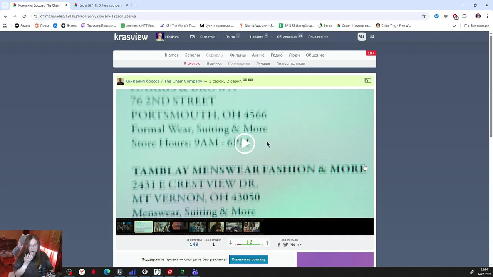Open Microsoft Teams from taskbar

(195, 272)
